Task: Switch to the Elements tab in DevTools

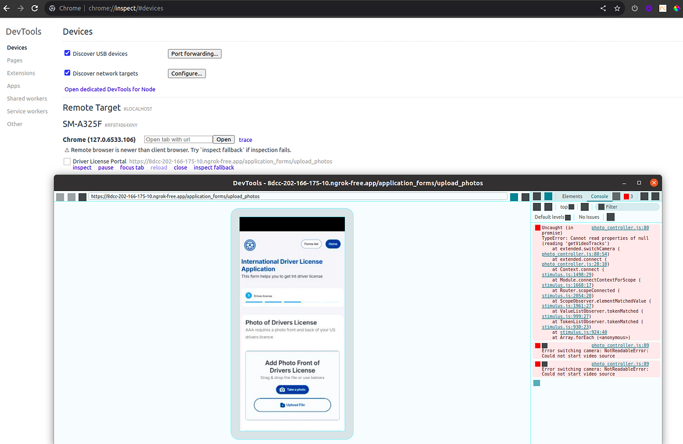Action: [x=572, y=196]
